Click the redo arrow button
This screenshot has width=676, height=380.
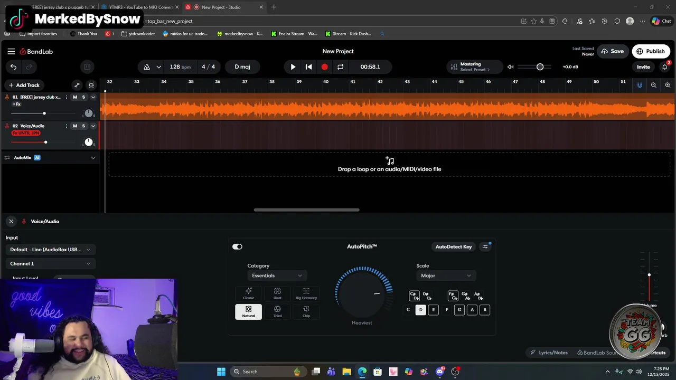(29, 66)
